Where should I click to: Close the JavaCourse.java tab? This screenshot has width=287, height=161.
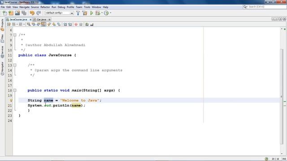coord(30,20)
